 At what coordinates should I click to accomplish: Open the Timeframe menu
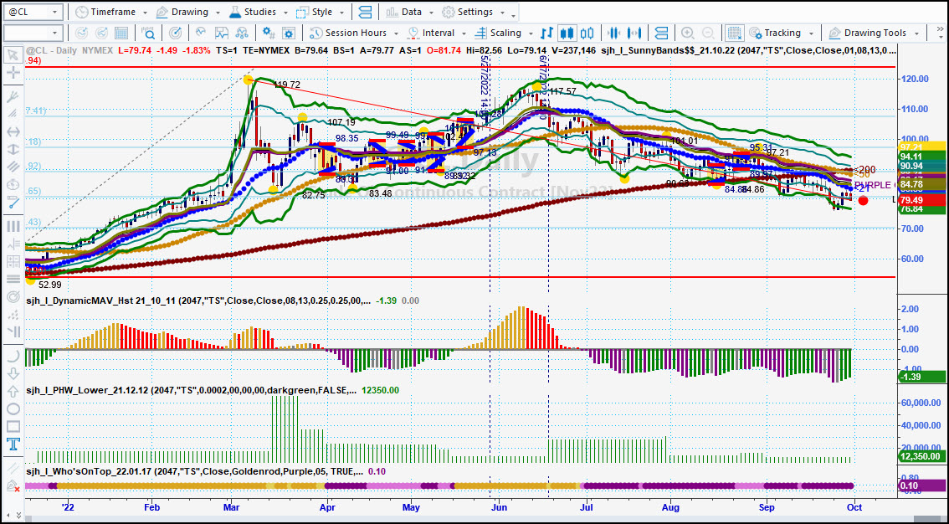tap(107, 12)
